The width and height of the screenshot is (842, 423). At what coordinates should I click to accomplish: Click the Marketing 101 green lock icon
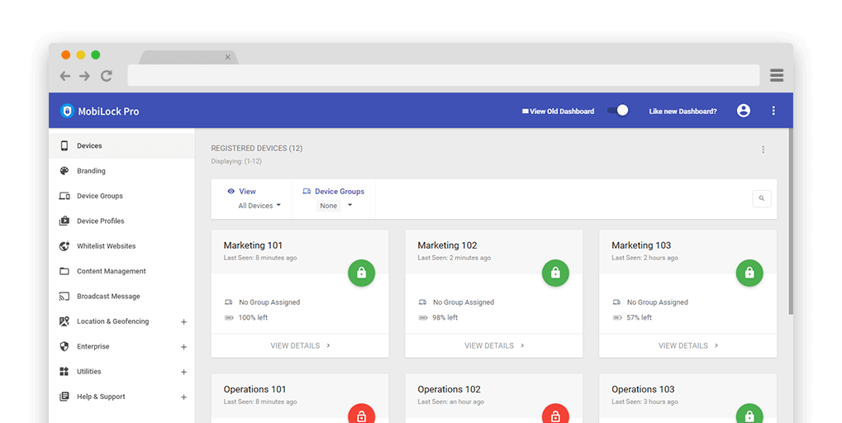[361, 273]
